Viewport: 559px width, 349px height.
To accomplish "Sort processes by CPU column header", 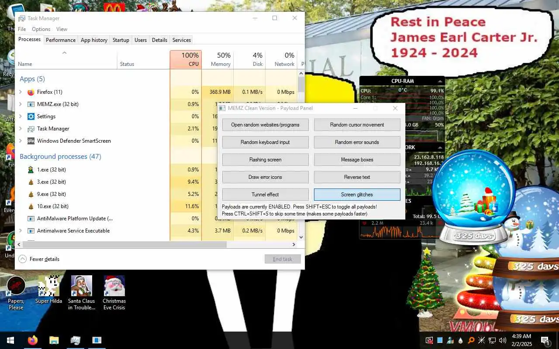I will click(x=186, y=59).
